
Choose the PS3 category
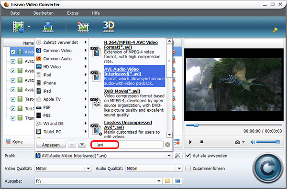[61, 115]
